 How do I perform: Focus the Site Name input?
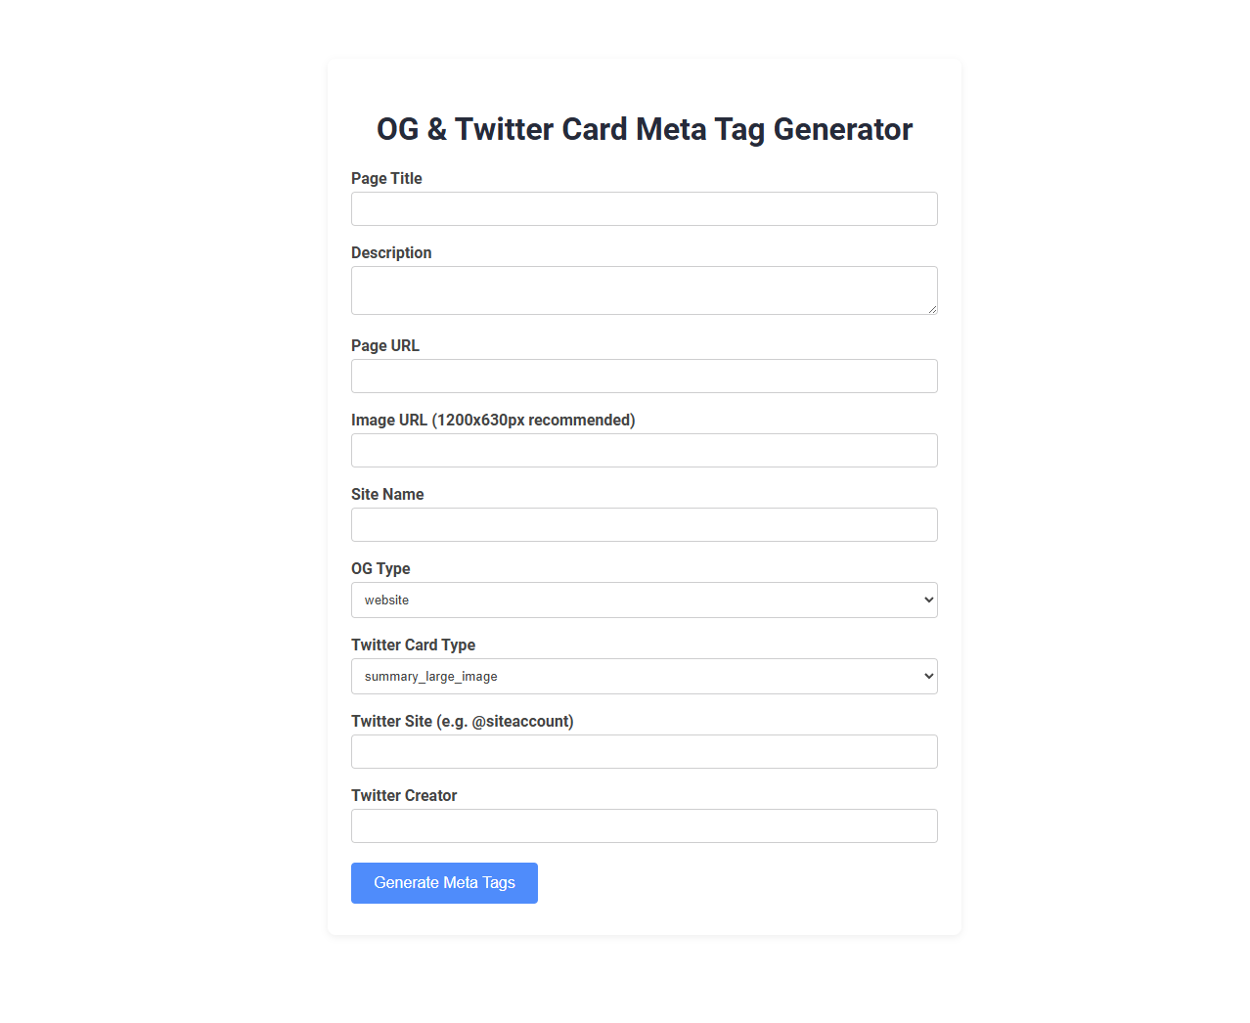(x=644, y=524)
